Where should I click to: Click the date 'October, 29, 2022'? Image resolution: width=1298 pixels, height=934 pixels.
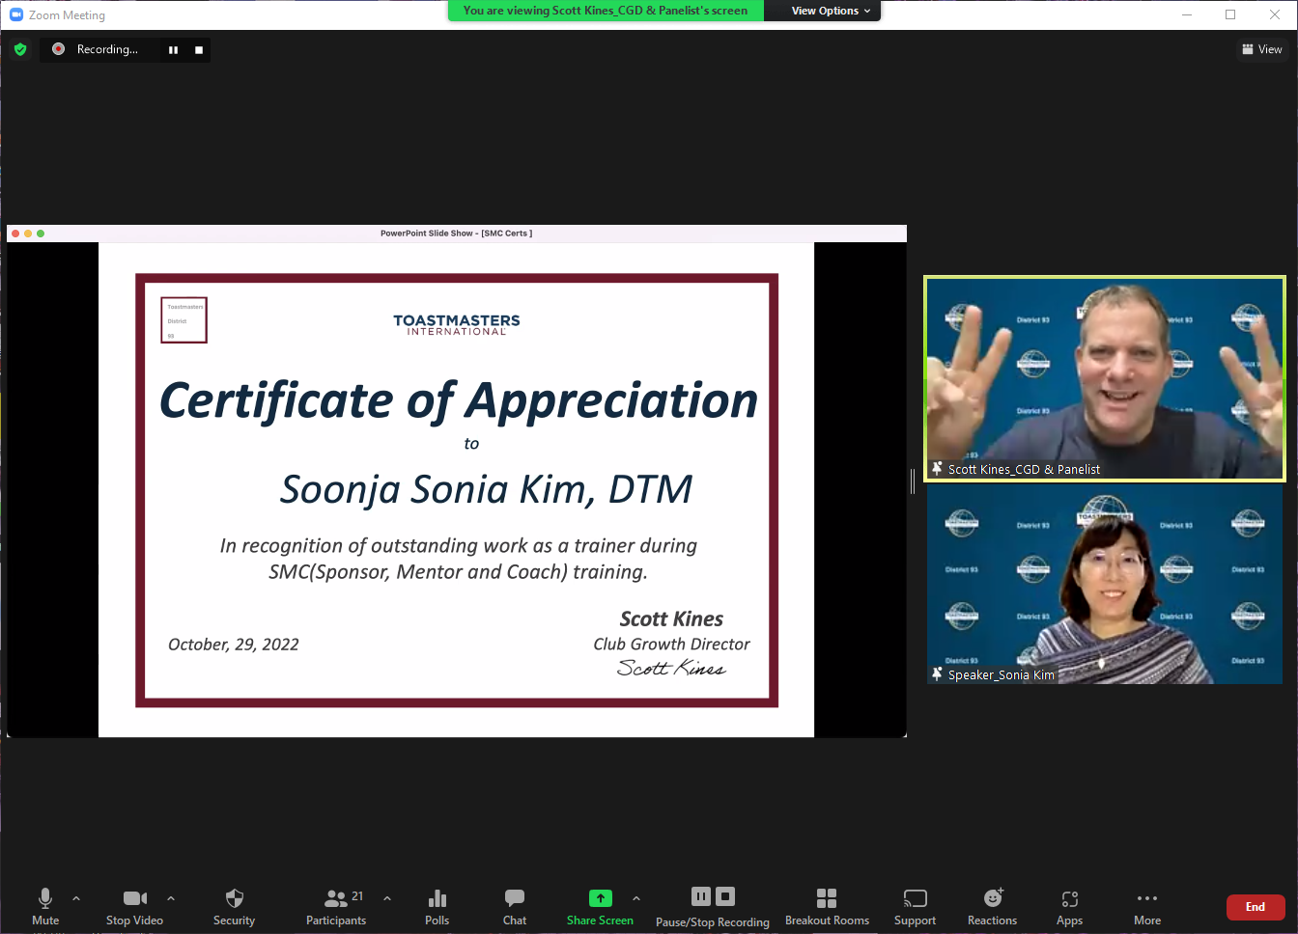click(x=234, y=645)
